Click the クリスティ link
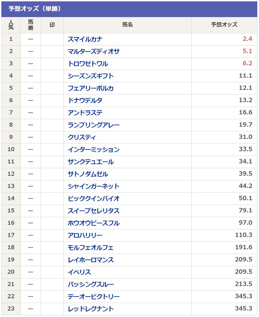This screenshot has width=259, height=317. click(81, 137)
